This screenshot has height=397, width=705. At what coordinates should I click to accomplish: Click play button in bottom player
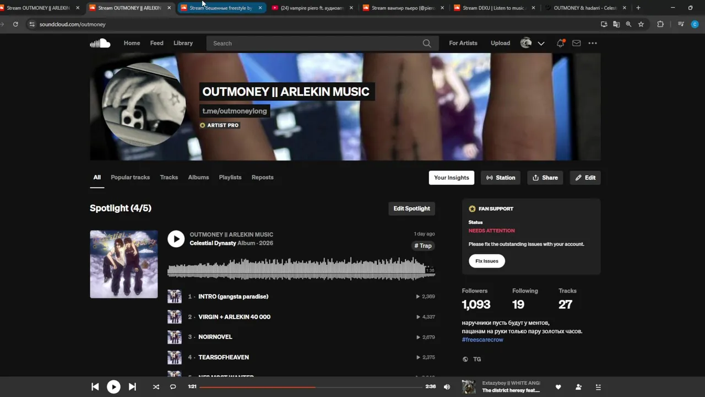pos(113,387)
